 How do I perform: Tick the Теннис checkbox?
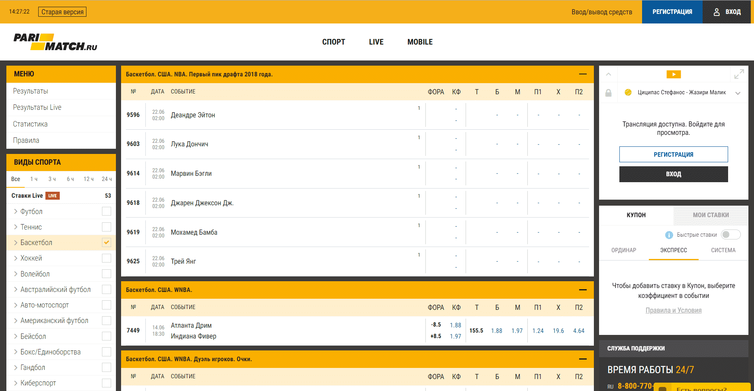(106, 227)
